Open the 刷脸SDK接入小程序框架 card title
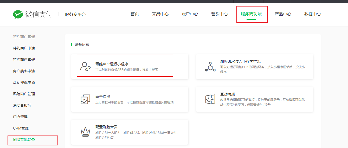This screenshot has width=348, height=148. click(x=240, y=61)
